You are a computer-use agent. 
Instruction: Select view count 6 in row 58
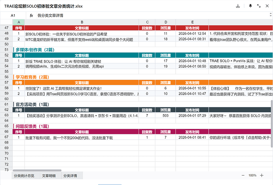(165, 88)
